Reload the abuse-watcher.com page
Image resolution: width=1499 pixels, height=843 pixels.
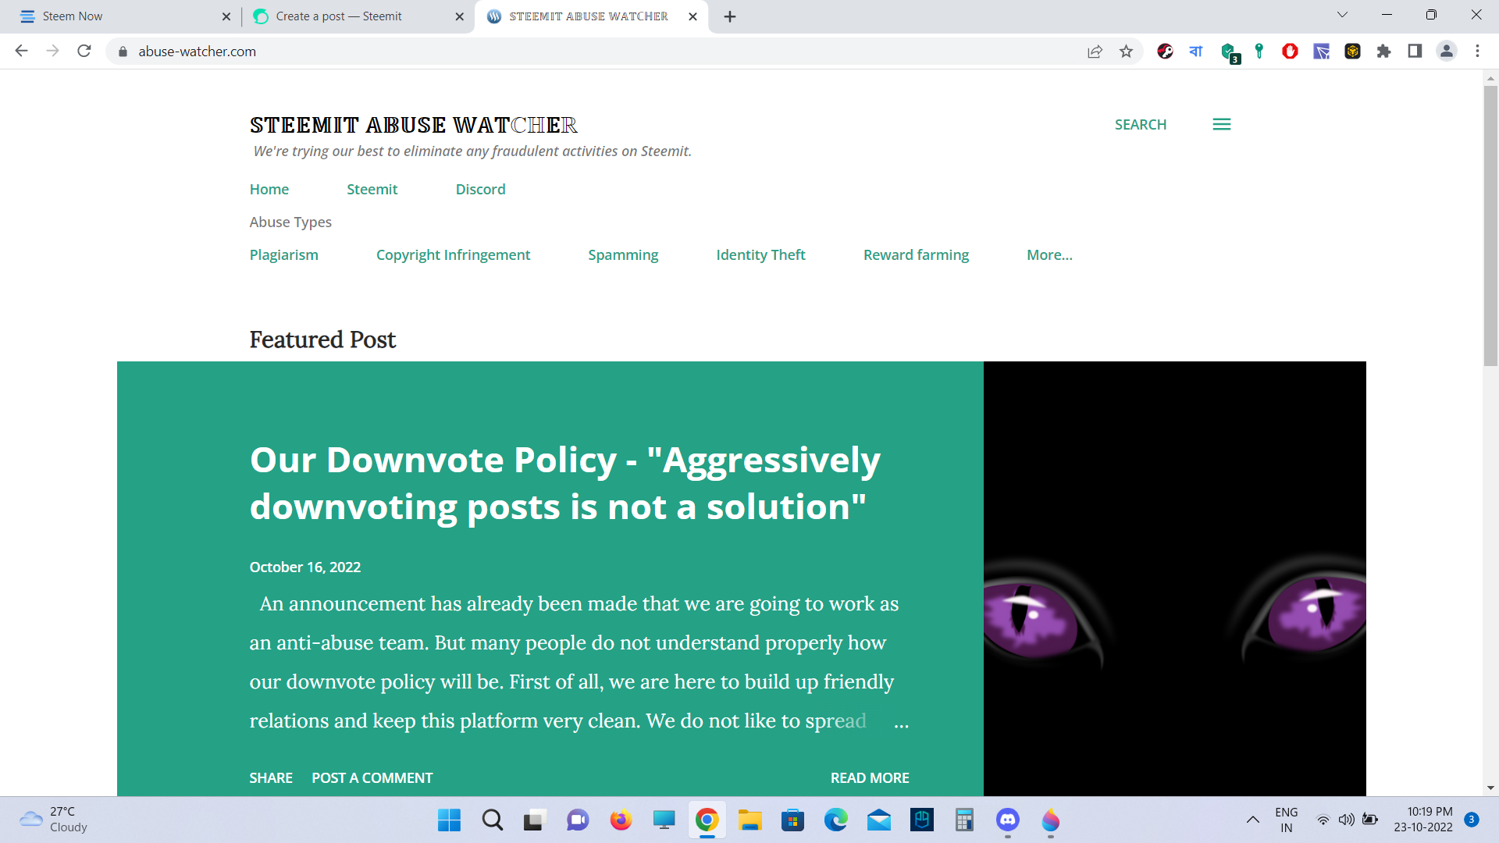pyautogui.click(x=84, y=52)
